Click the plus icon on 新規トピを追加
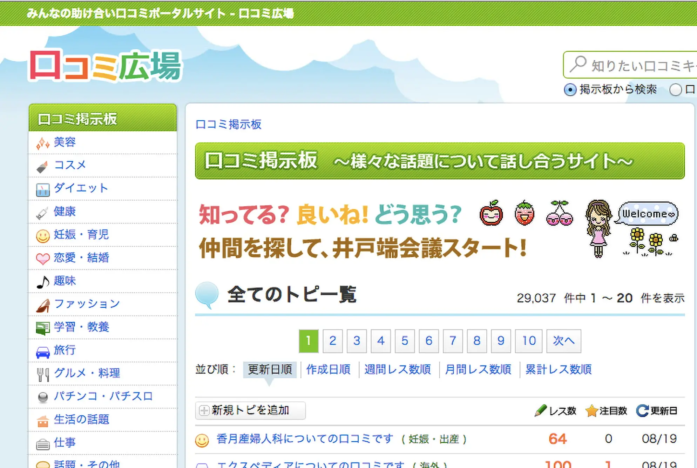Screen dimensions: 697x468 pos(204,410)
